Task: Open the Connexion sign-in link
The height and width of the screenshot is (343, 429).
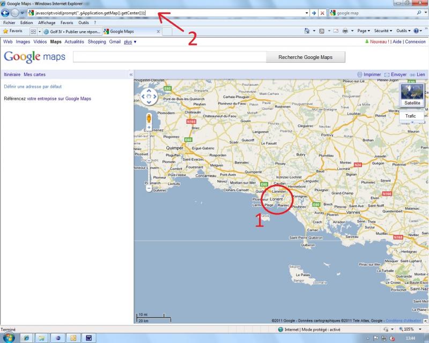Action: 415,42
